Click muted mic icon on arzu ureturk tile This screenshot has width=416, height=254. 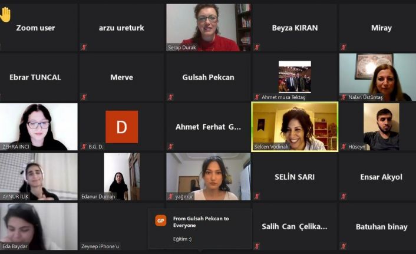point(84,47)
